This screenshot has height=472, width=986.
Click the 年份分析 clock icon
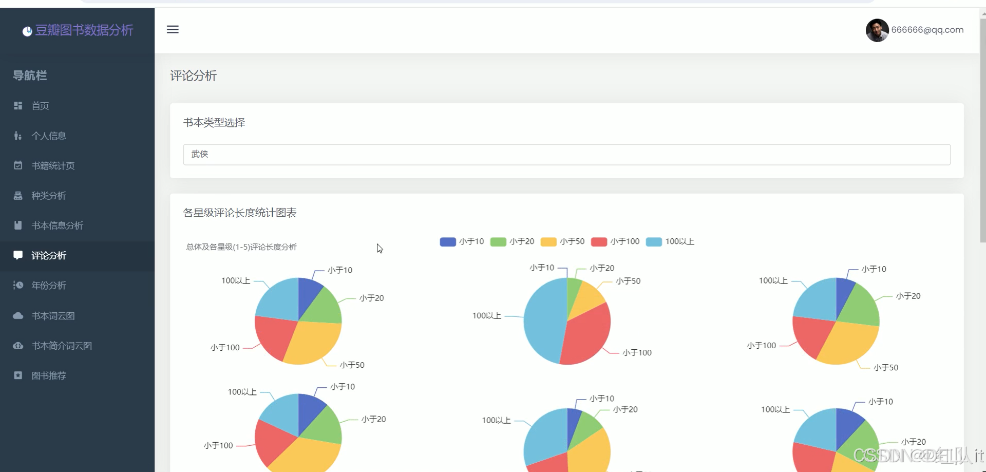[x=18, y=285]
